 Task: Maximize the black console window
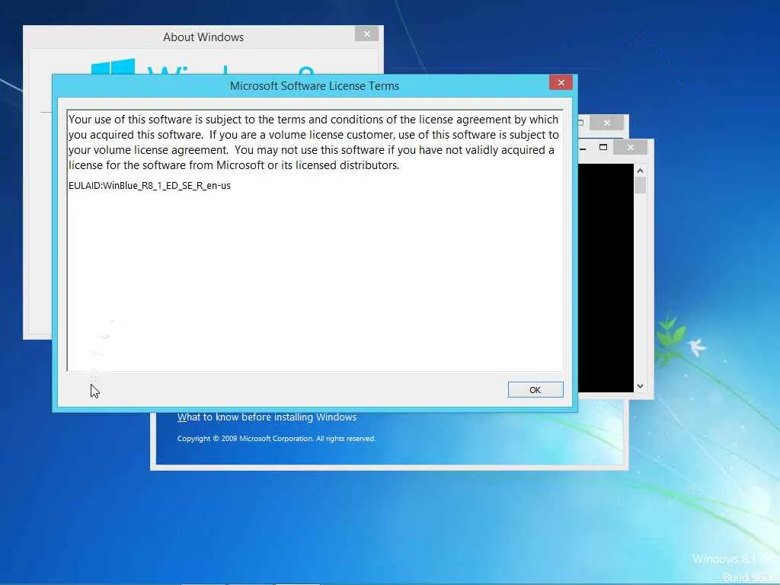pos(603,147)
